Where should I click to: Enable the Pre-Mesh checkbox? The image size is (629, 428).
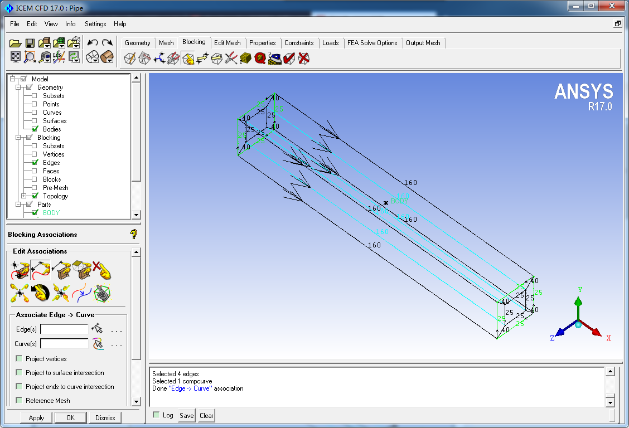pyautogui.click(x=35, y=188)
